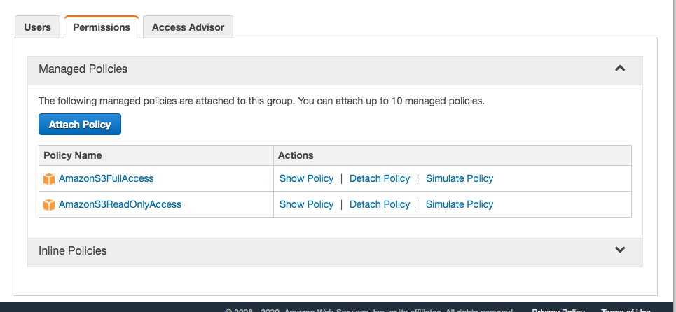The image size is (676, 312).
Task: Expand the Inline Policies section chevron
Action: tap(619, 250)
